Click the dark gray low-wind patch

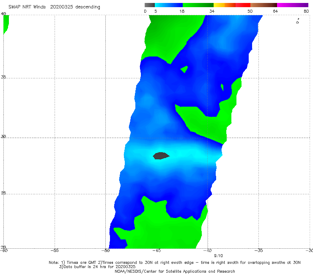tap(161, 156)
